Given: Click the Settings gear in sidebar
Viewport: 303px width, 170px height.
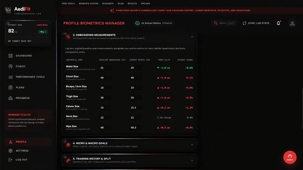Looking at the screenshot, I should (x=10, y=151).
